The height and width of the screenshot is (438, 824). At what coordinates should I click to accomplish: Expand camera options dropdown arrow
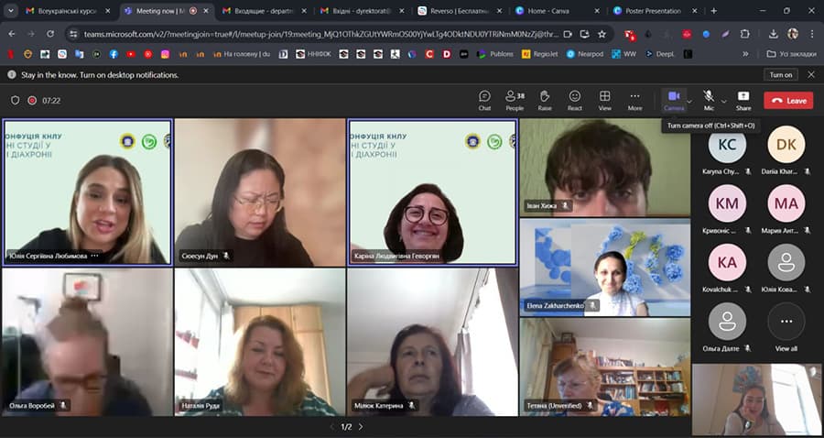(690, 101)
